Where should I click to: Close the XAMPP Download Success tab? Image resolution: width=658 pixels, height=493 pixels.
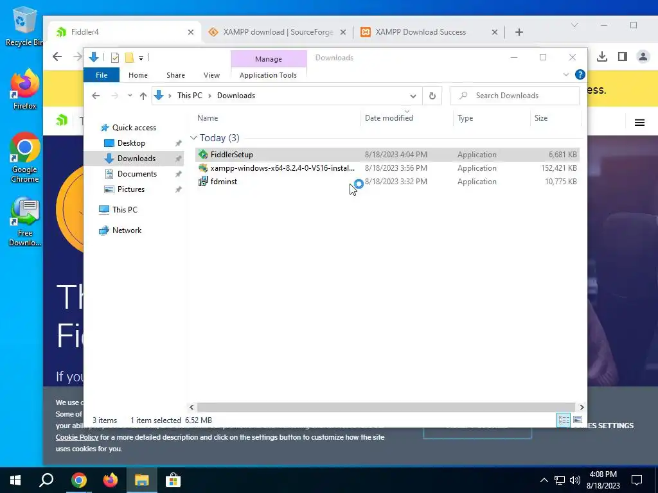click(495, 32)
